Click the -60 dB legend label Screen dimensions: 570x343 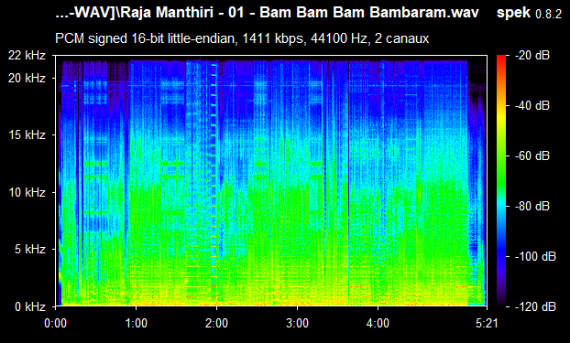pyautogui.click(x=532, y=156)
